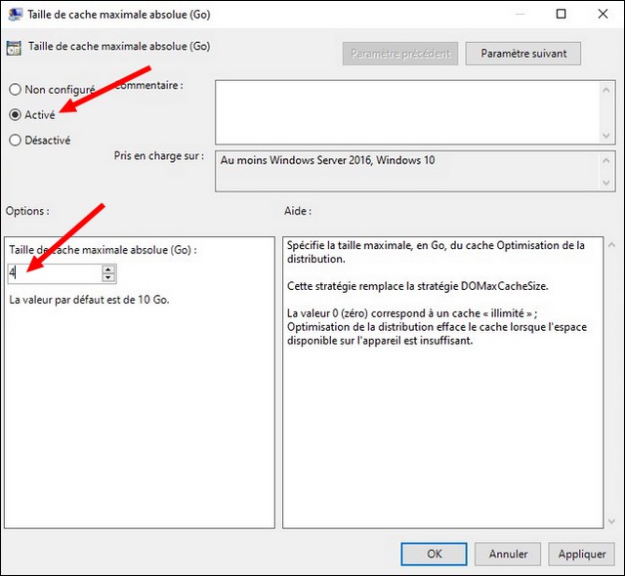Minimize the policy settings window
Screen dimensions: 625x576
point(515,15)
